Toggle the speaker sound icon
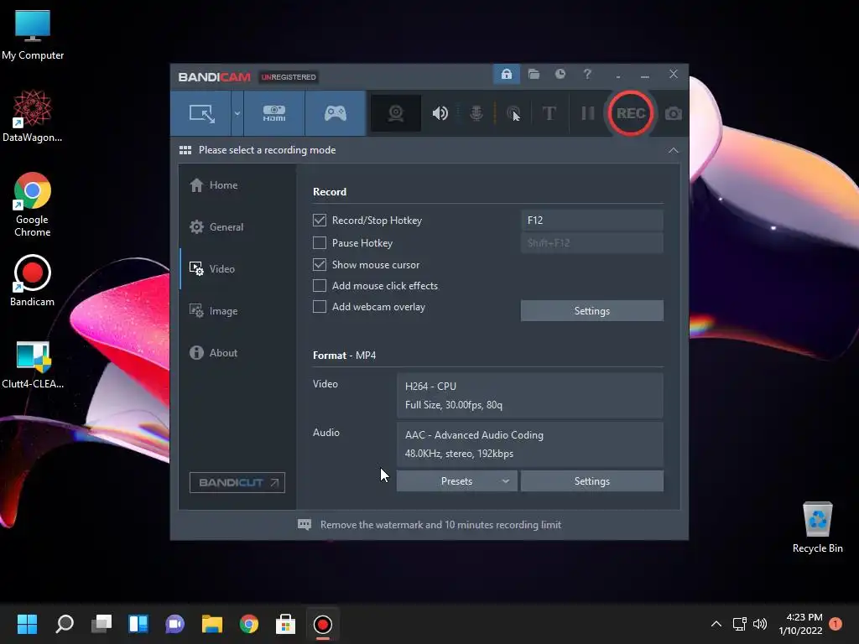 (440, 113)
